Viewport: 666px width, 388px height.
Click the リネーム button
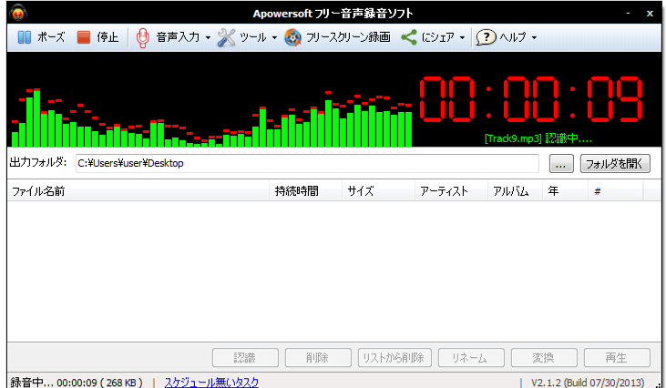471,358
